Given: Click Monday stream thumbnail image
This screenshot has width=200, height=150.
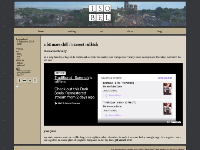Looking at the screenshot, I should pos(167,89).
